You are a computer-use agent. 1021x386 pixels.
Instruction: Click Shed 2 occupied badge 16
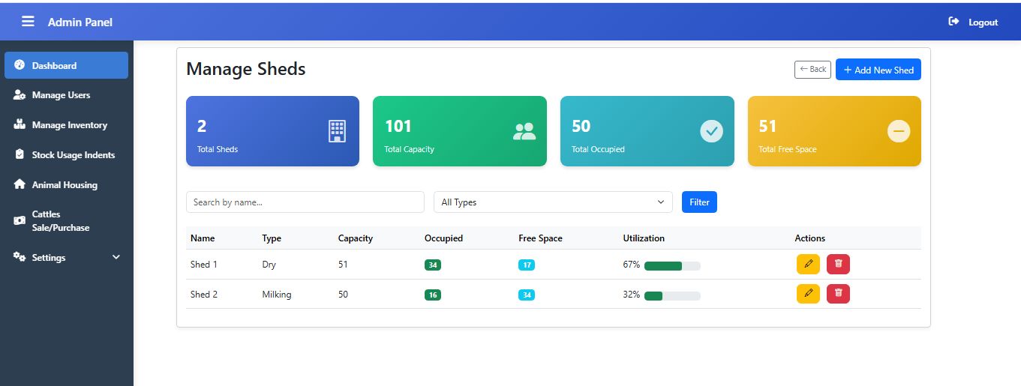433,295
